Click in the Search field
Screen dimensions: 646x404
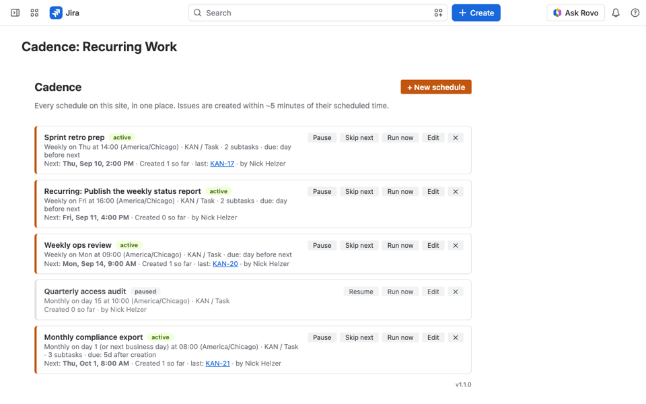coord(318,13)
